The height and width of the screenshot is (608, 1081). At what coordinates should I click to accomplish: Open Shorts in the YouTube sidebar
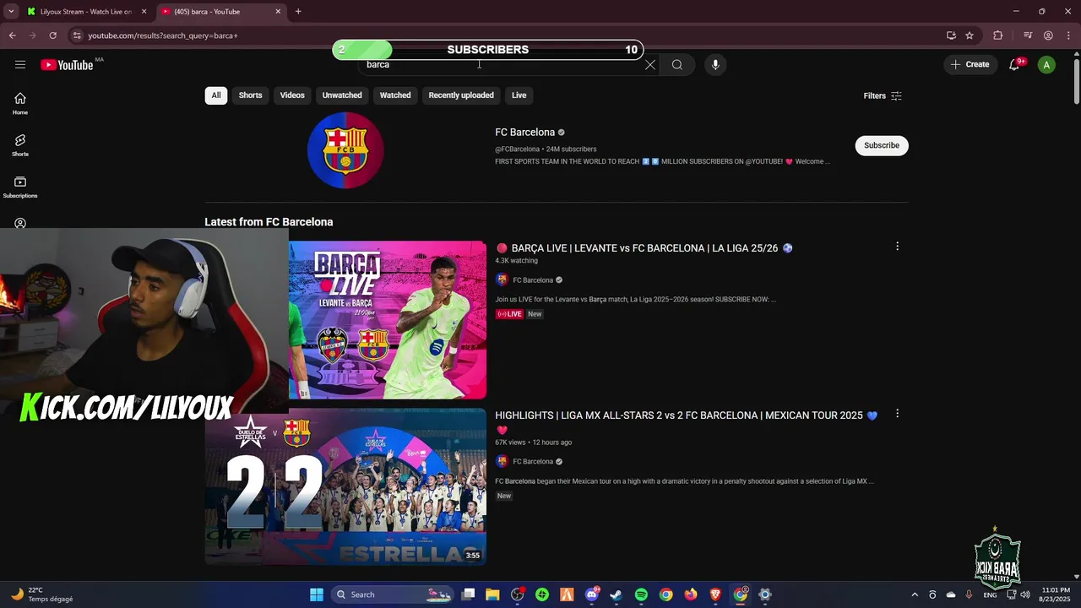[x=20, y=145]
